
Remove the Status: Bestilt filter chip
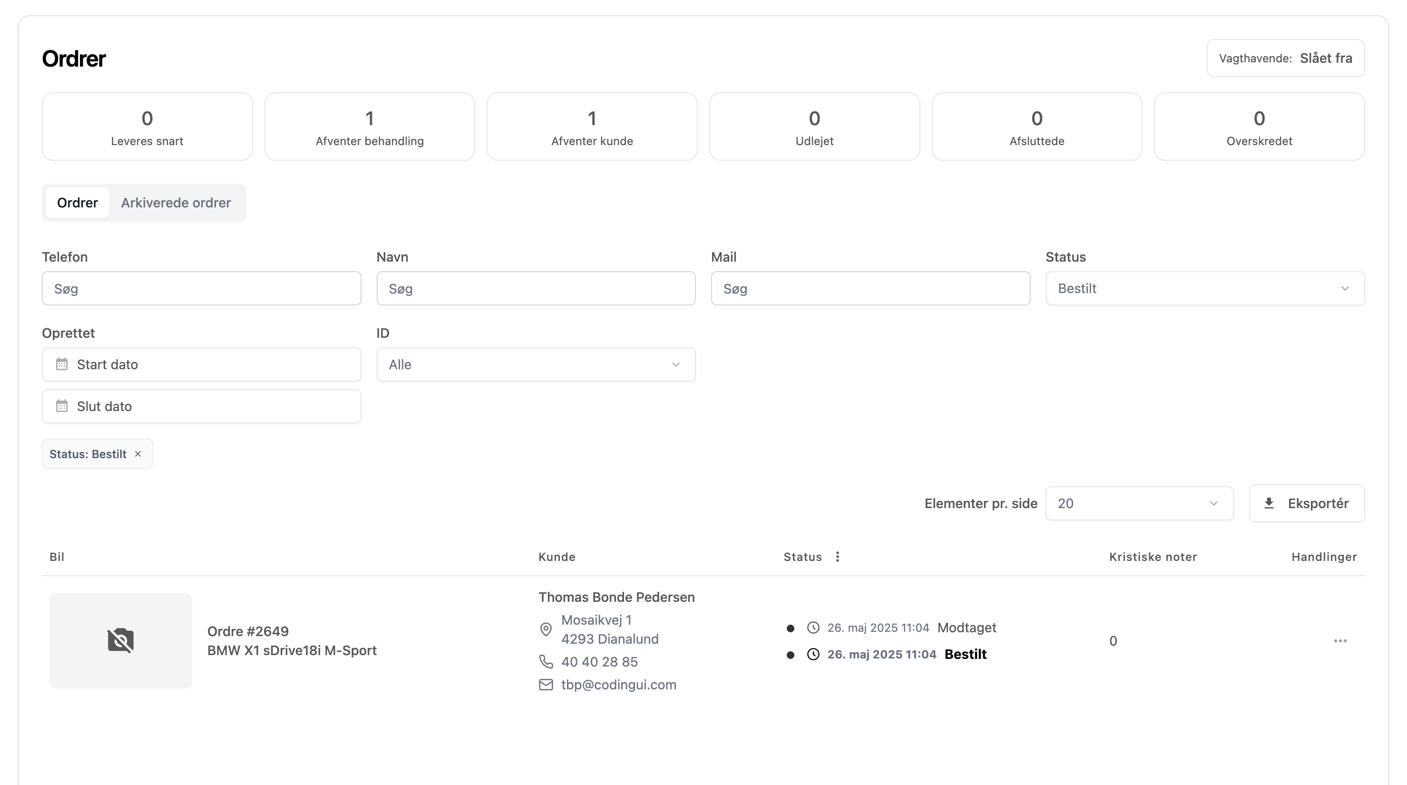pyautogui.click(x=138, y=454)
